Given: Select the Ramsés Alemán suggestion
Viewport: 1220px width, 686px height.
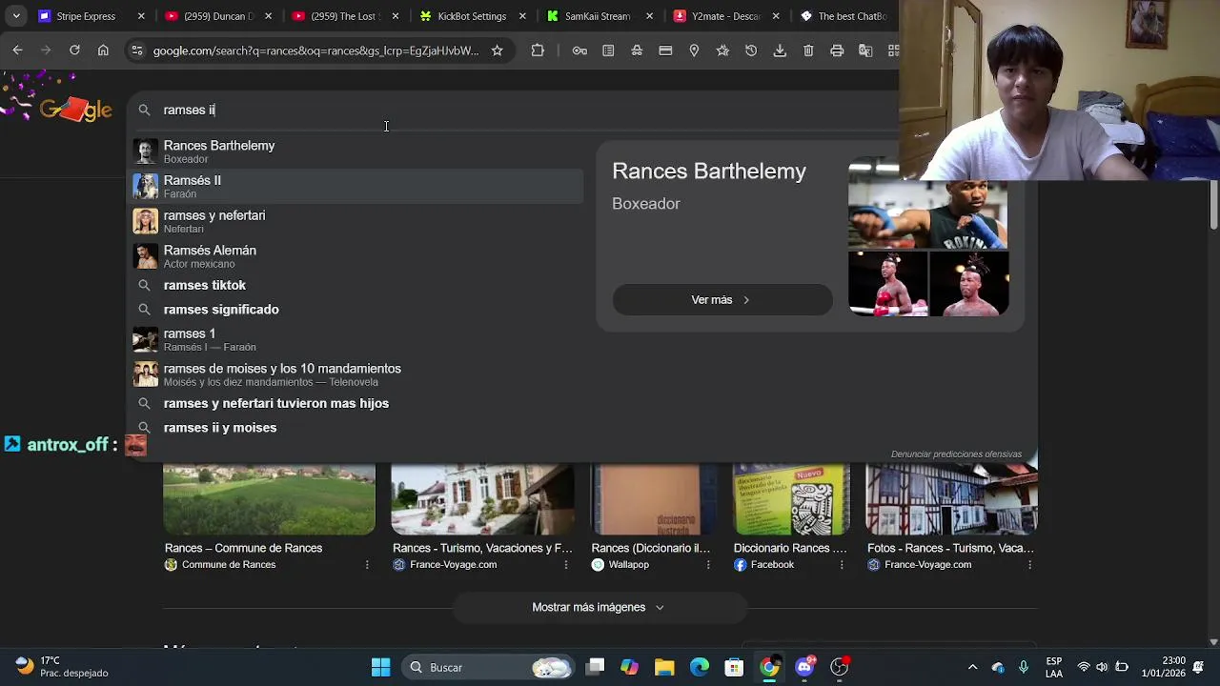Looking at the screenshot, I should (356, 256).
